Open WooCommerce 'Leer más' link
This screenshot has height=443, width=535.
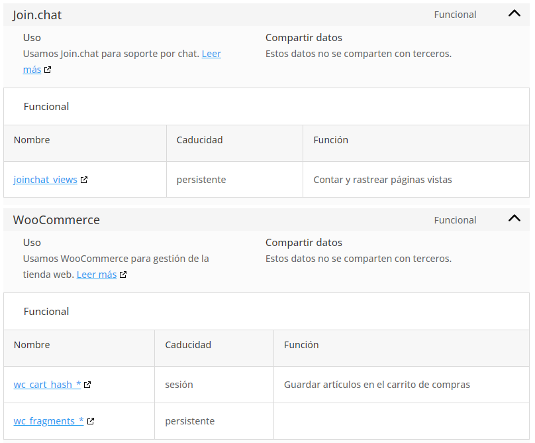pos(97,275)
